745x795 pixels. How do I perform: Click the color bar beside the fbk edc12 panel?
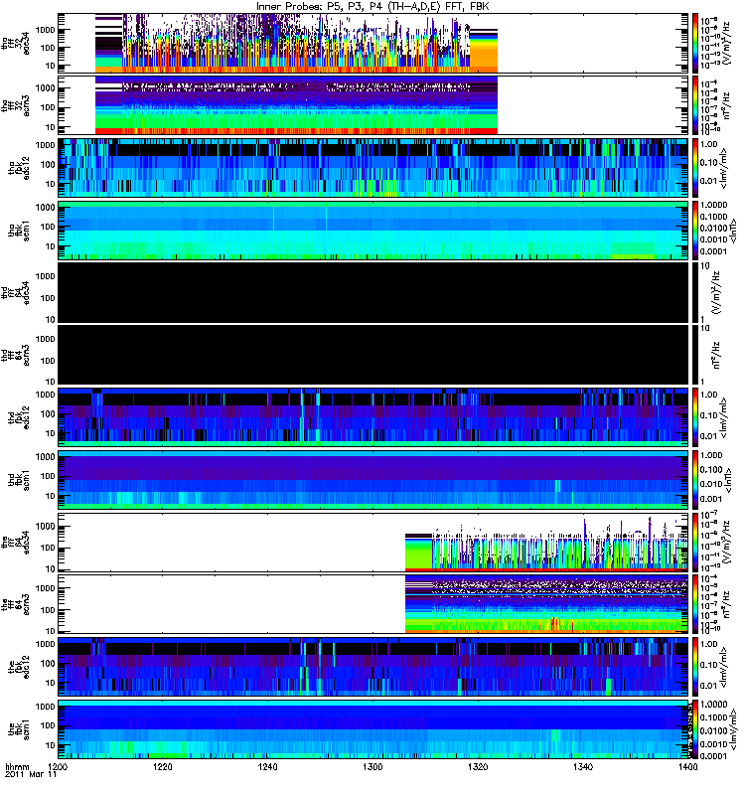695,667
